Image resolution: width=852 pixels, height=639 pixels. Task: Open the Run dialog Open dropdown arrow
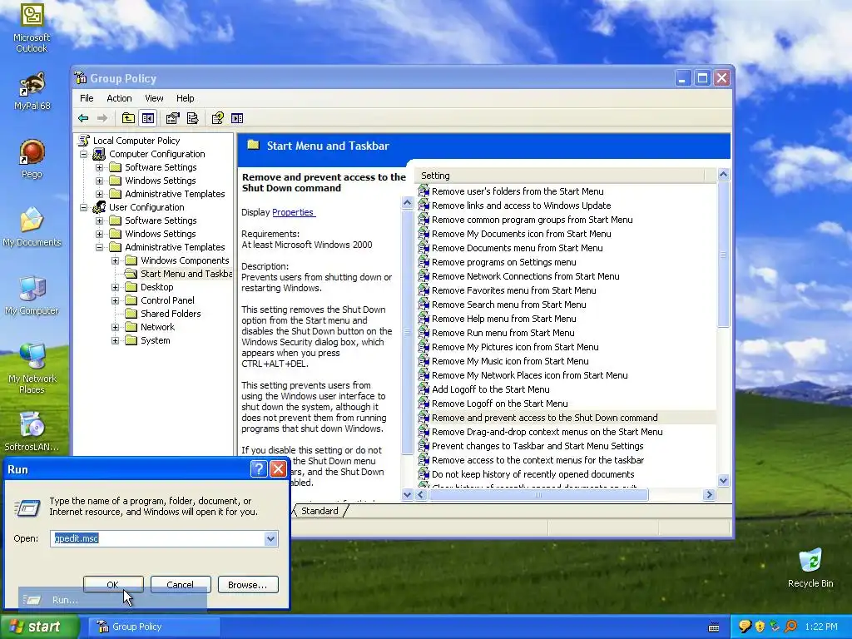(x=270, y=538)
